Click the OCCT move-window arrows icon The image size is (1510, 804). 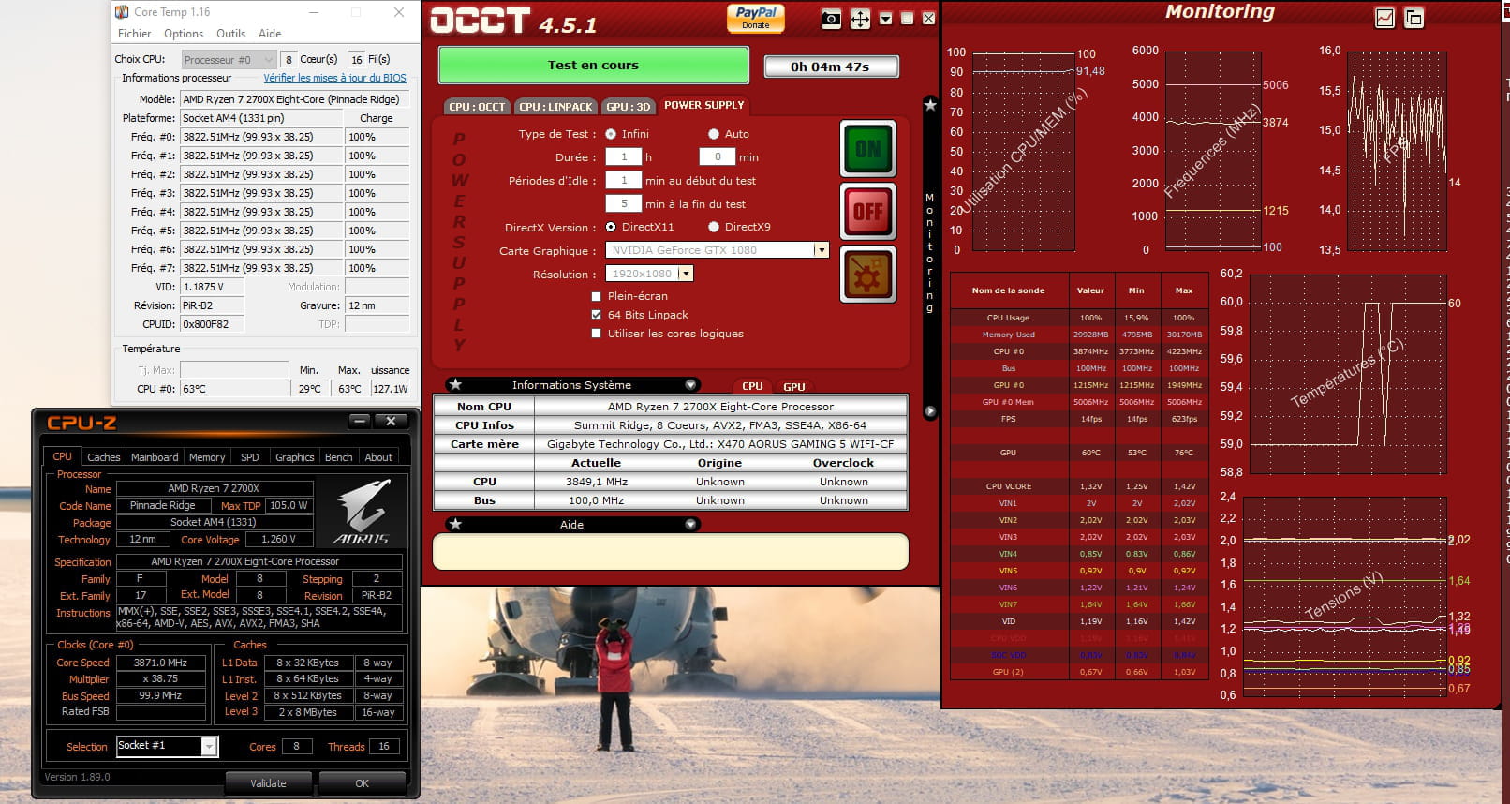click(860, 19)
